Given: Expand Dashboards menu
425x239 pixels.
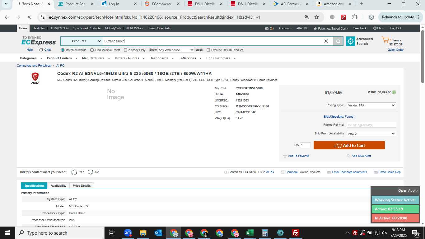Looking at the screenshot, I should click(x=161, y=58).
